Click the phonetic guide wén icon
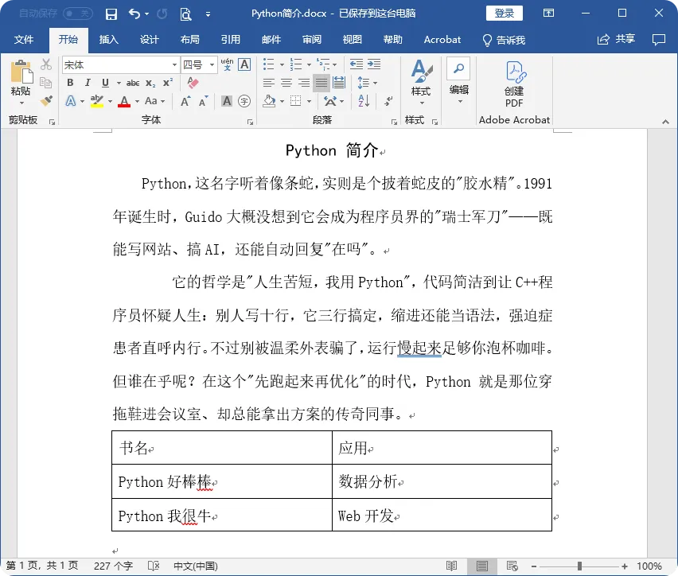 (227, 64)
